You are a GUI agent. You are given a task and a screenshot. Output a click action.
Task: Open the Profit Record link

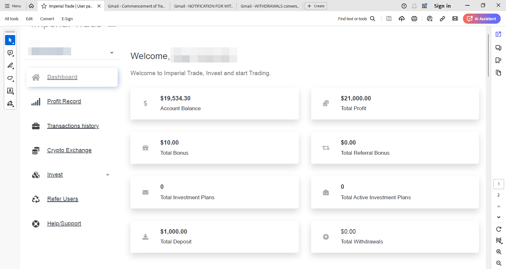64,101
